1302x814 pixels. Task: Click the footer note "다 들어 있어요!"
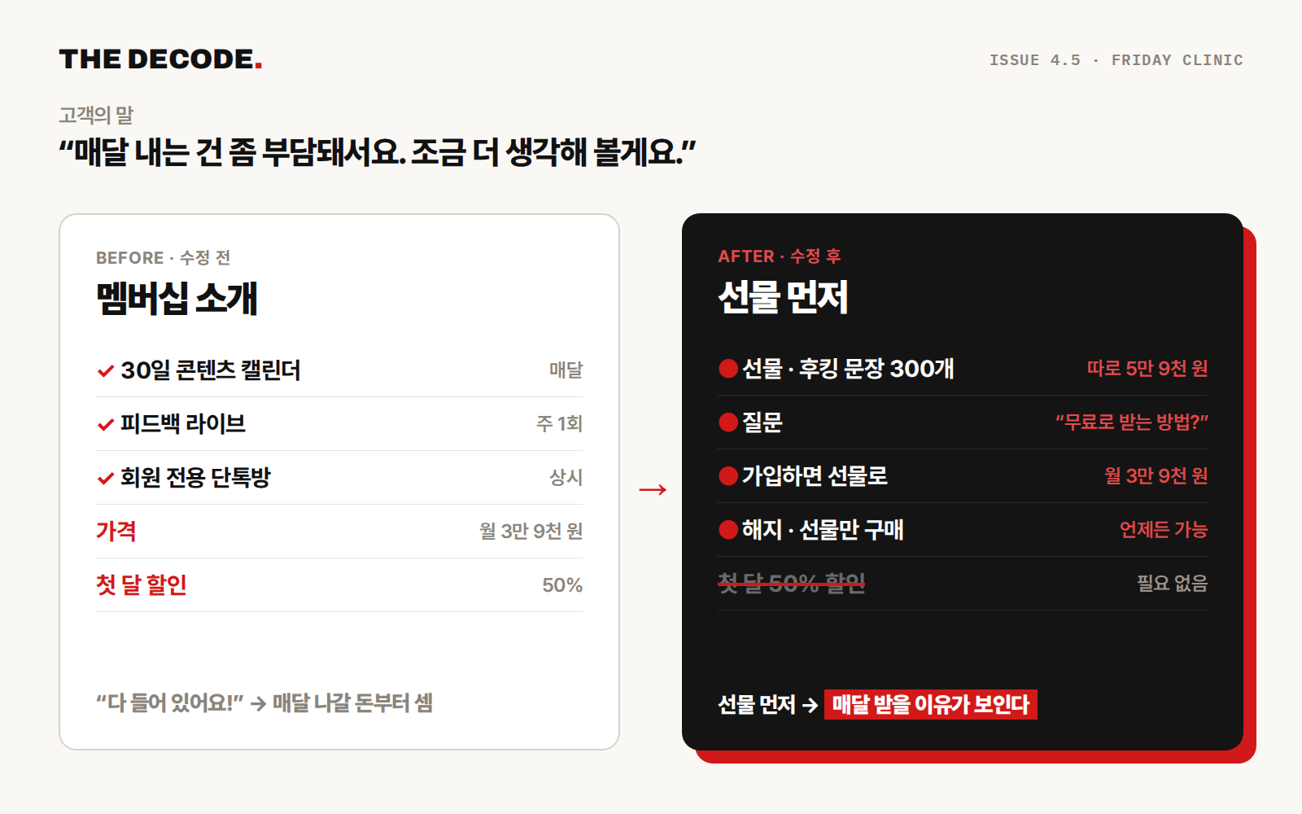(x=169, y=702)
